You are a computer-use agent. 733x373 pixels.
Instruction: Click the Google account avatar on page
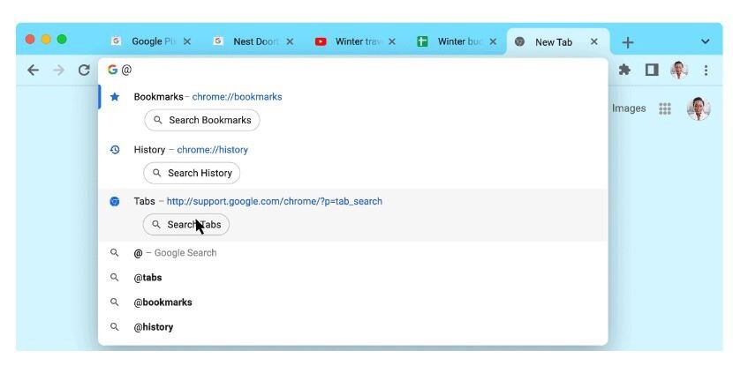(699, 108)
